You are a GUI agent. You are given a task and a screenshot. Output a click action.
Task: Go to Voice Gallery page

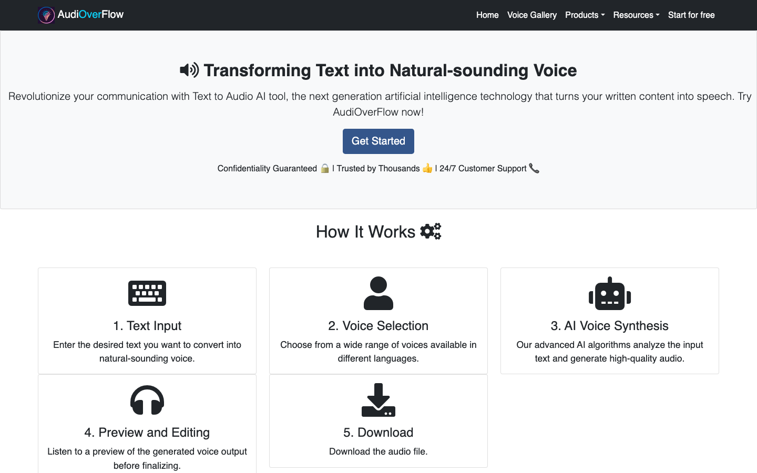click(531, 15)
